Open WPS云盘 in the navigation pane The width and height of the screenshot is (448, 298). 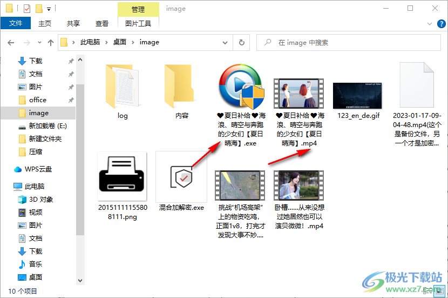tap(38, 169)
